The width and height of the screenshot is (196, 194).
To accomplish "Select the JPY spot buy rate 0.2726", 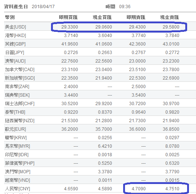I will (71, 53).
